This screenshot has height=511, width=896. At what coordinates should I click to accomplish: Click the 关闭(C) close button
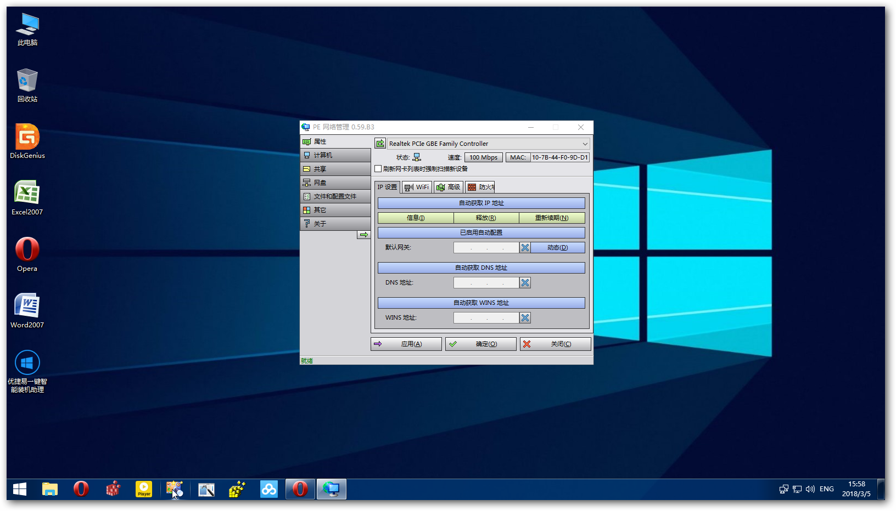pyautogui.click(x=556, y=344)
